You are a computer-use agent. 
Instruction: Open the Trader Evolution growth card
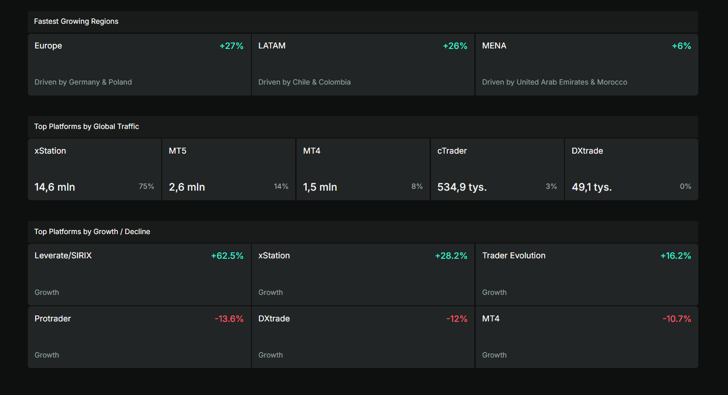pyautogui.click(x=587, y=274)
